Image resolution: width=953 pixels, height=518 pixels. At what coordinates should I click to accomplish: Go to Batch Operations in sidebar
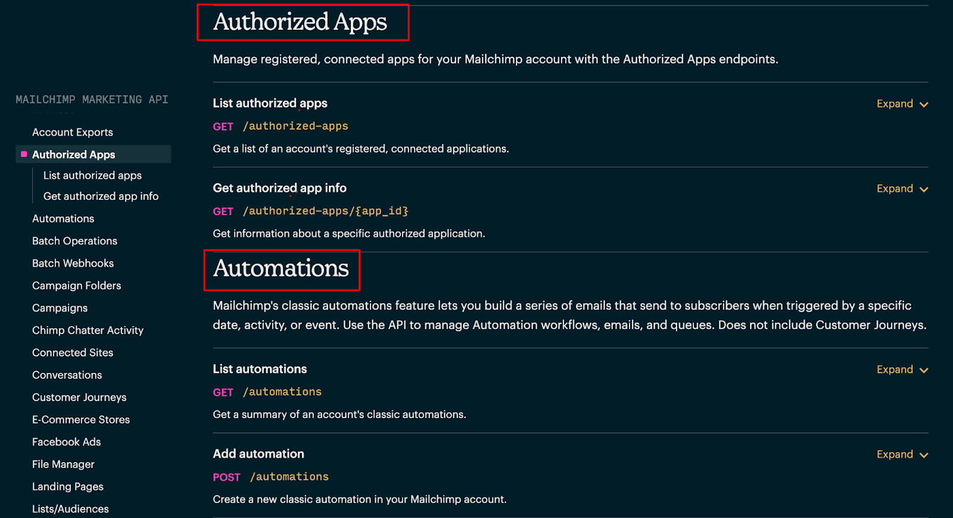point(74,241)
